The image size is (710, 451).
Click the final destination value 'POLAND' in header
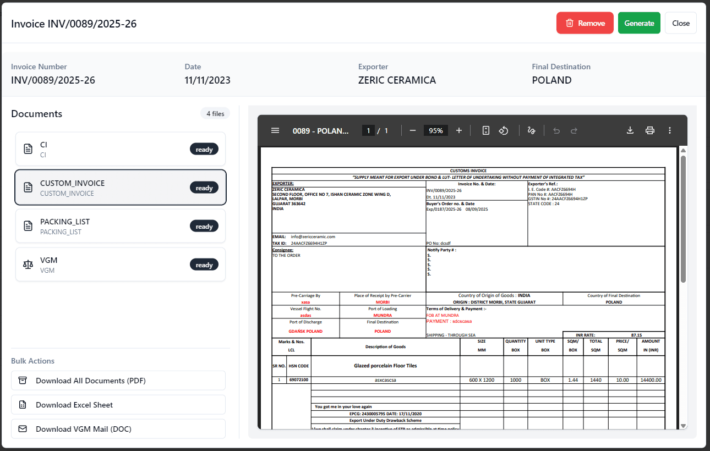(x=551, y=80)
